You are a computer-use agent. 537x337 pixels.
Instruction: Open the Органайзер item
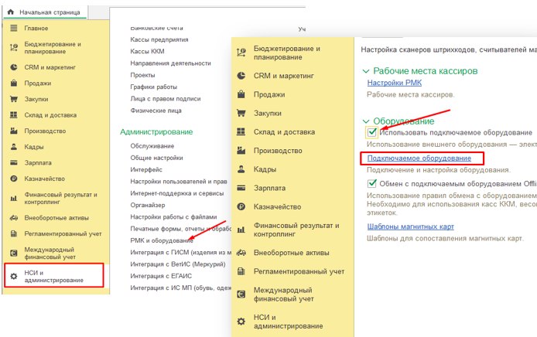click(x=148, y=205)
